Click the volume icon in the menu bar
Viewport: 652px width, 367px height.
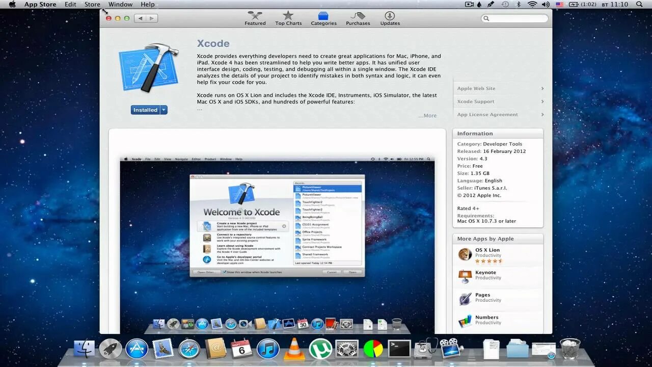point(546,4)
